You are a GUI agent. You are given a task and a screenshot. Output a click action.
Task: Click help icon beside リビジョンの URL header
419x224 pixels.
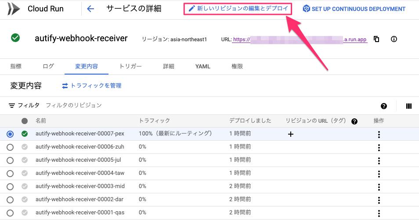(354, 121)
